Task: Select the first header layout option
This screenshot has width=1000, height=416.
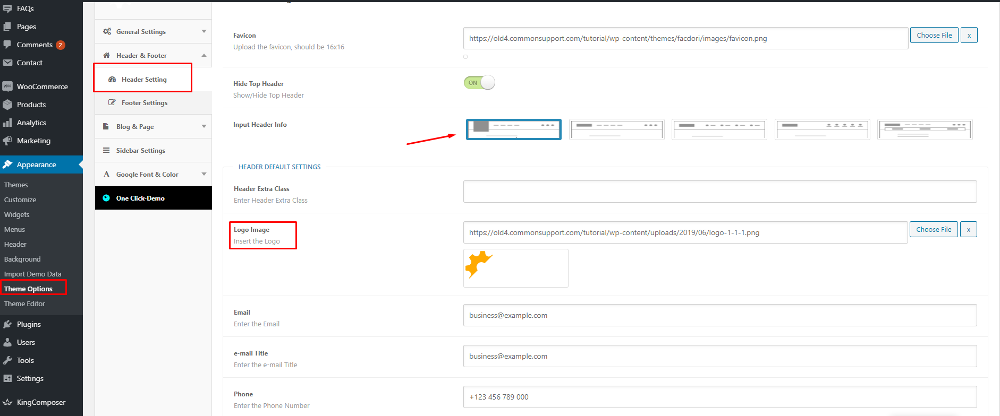Action: (x=513, y=129)
